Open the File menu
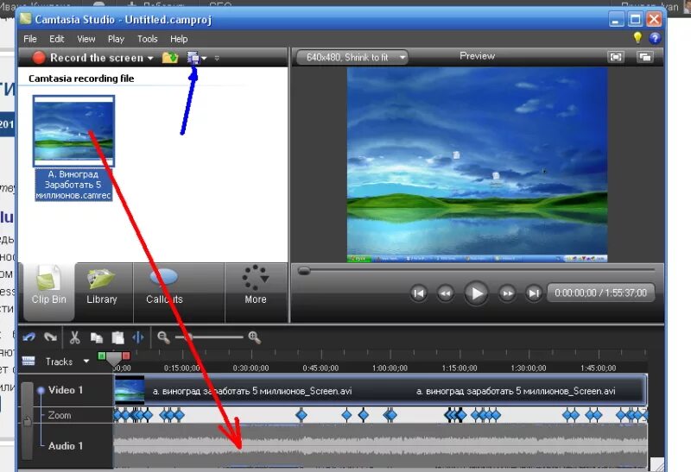 click(x=30, y=39)
